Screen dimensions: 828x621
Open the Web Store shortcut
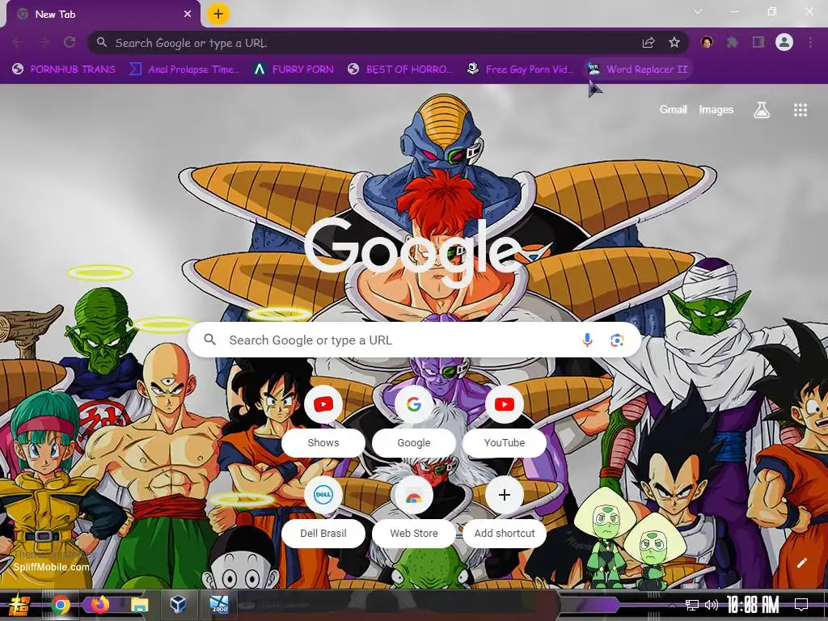(x=414, y=511)
